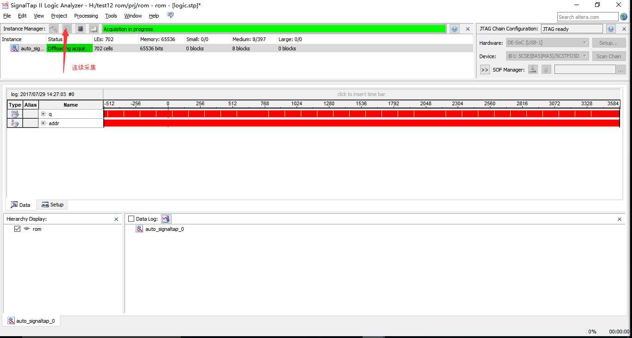Select the auto_signaltap_0 bottom tab

click(x=31, y=321)
